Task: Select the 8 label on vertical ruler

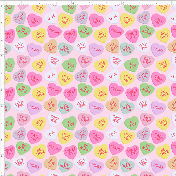Action: (2, 140)
